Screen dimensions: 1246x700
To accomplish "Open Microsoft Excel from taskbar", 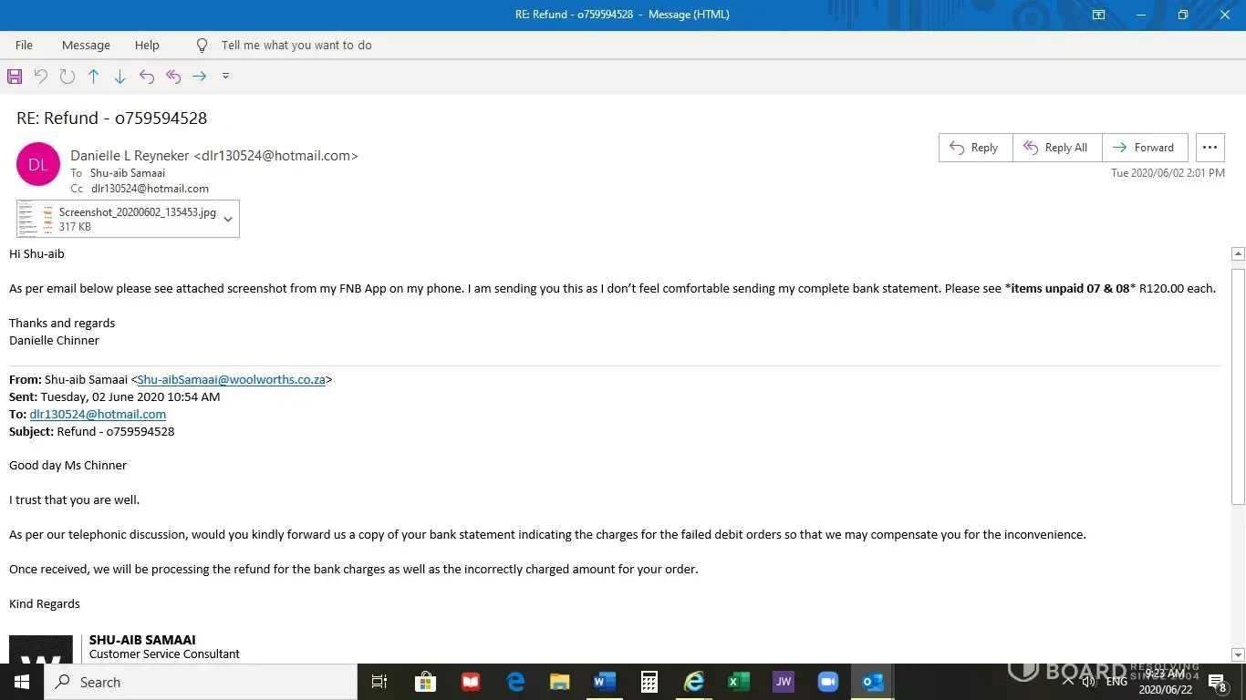I will (x=739, y=682).
